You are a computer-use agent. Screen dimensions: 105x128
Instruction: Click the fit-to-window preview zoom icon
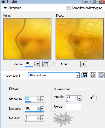[x=46, y=64]
